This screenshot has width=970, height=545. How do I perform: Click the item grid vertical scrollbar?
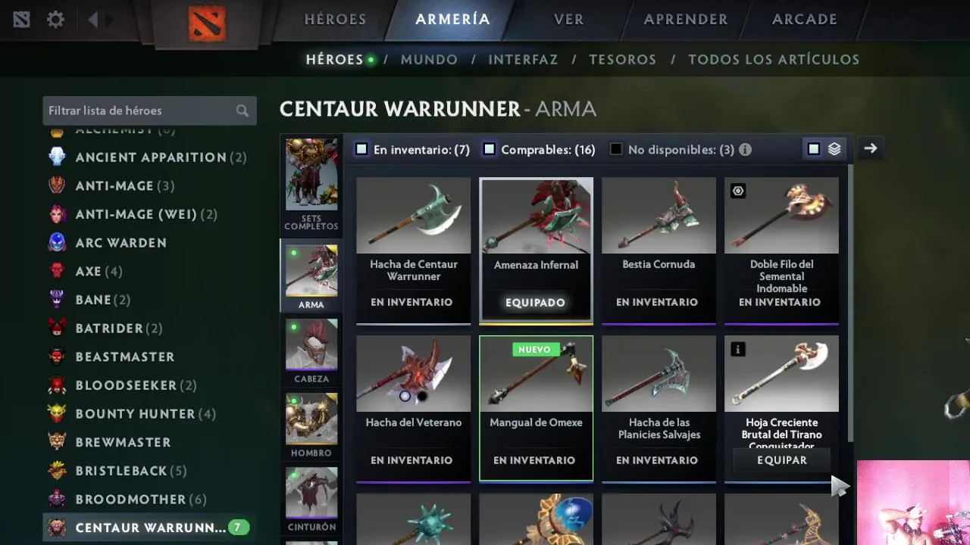tap(850, 303)
